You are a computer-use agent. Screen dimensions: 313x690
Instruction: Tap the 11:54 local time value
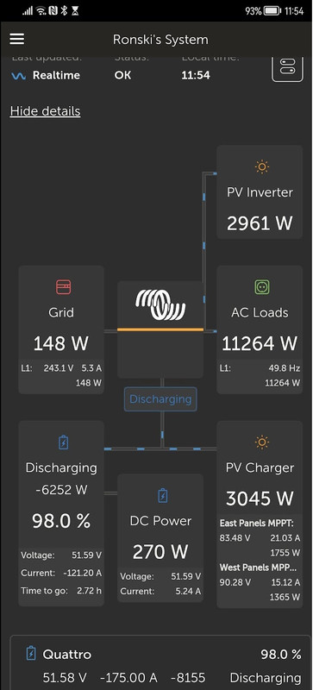(196, 75)
